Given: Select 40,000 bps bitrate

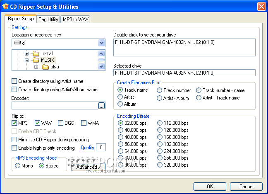Looking at the screenshot, I should coord(120,130).
